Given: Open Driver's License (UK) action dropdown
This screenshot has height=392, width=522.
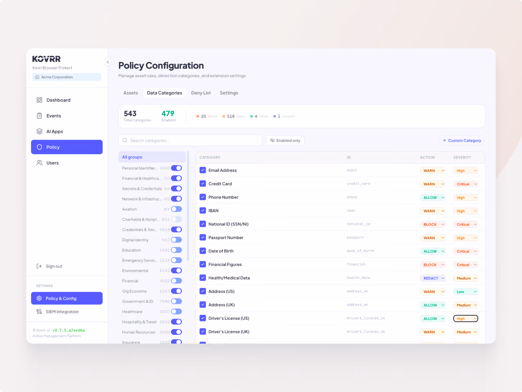Looking at the screenshot, I should pos(433,332).
